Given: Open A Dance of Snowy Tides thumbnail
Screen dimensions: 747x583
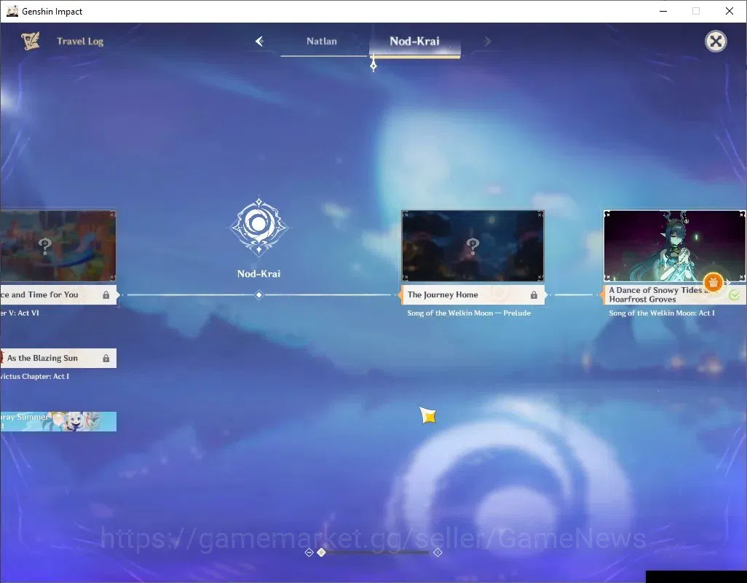Looking at the screenshot, I should pyautogui.click(x=675, y=246).
